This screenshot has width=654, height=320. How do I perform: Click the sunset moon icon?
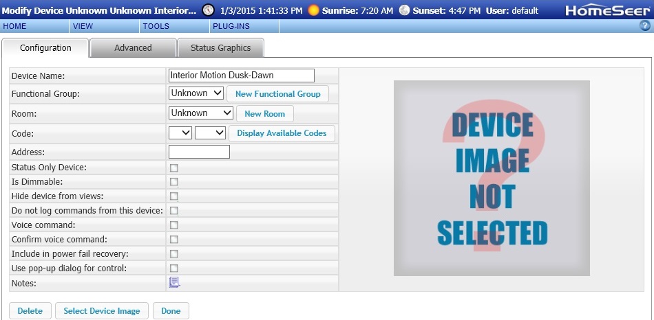click(x=404, y=10)
